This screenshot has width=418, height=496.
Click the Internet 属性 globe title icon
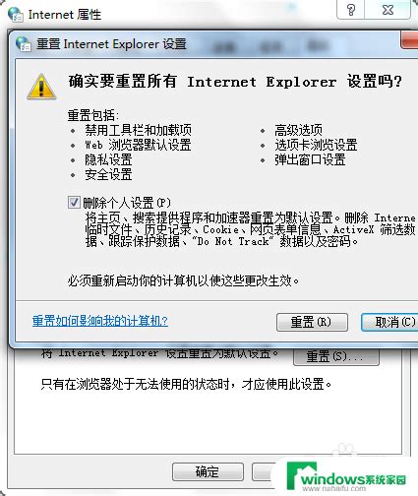(15, 14)
